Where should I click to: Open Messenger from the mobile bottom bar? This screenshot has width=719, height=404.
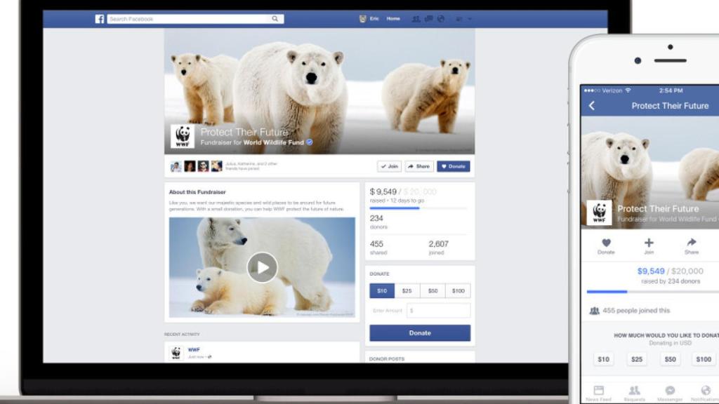(670, 390)
